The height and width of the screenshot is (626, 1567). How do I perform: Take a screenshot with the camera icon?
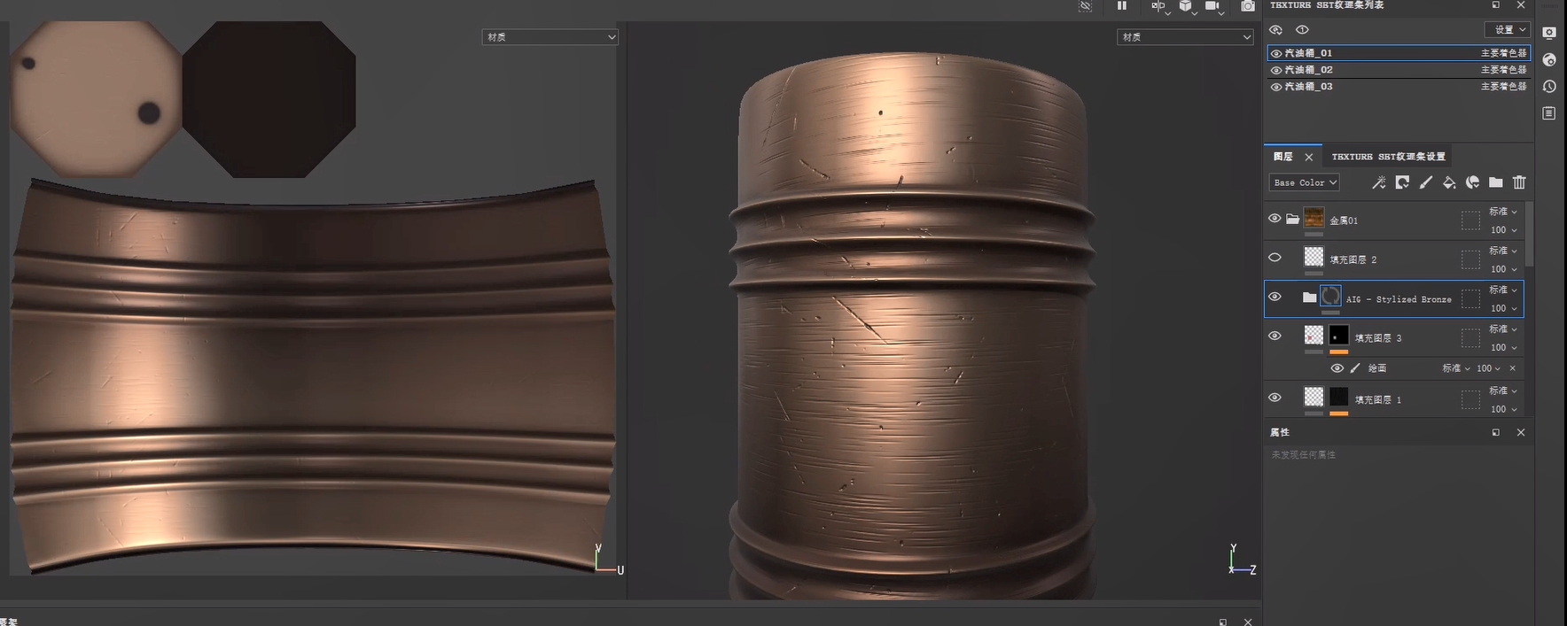pyautogui.click(x=1248, y=6)
